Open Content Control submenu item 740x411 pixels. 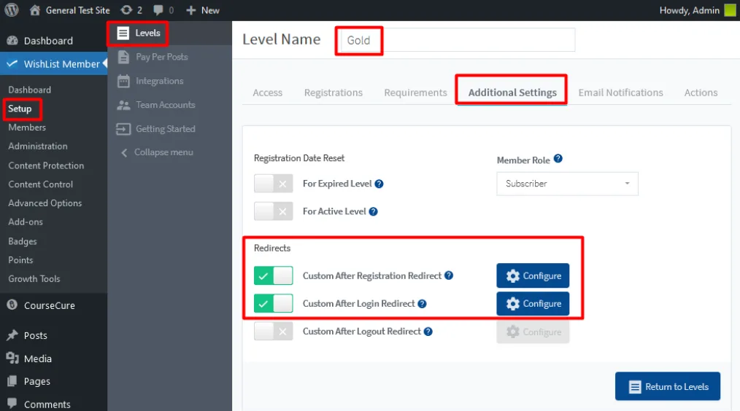[41, 184]
